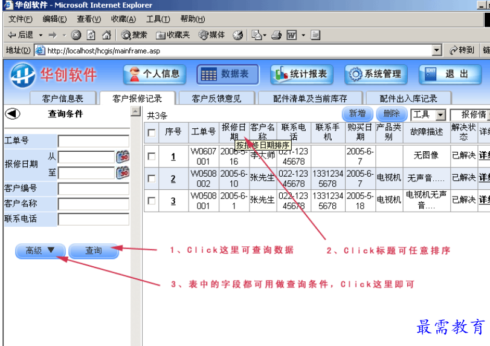Open Media (媒体) toolbar button
The width and height of the screenshot is (490, 346).
(212, 35)
